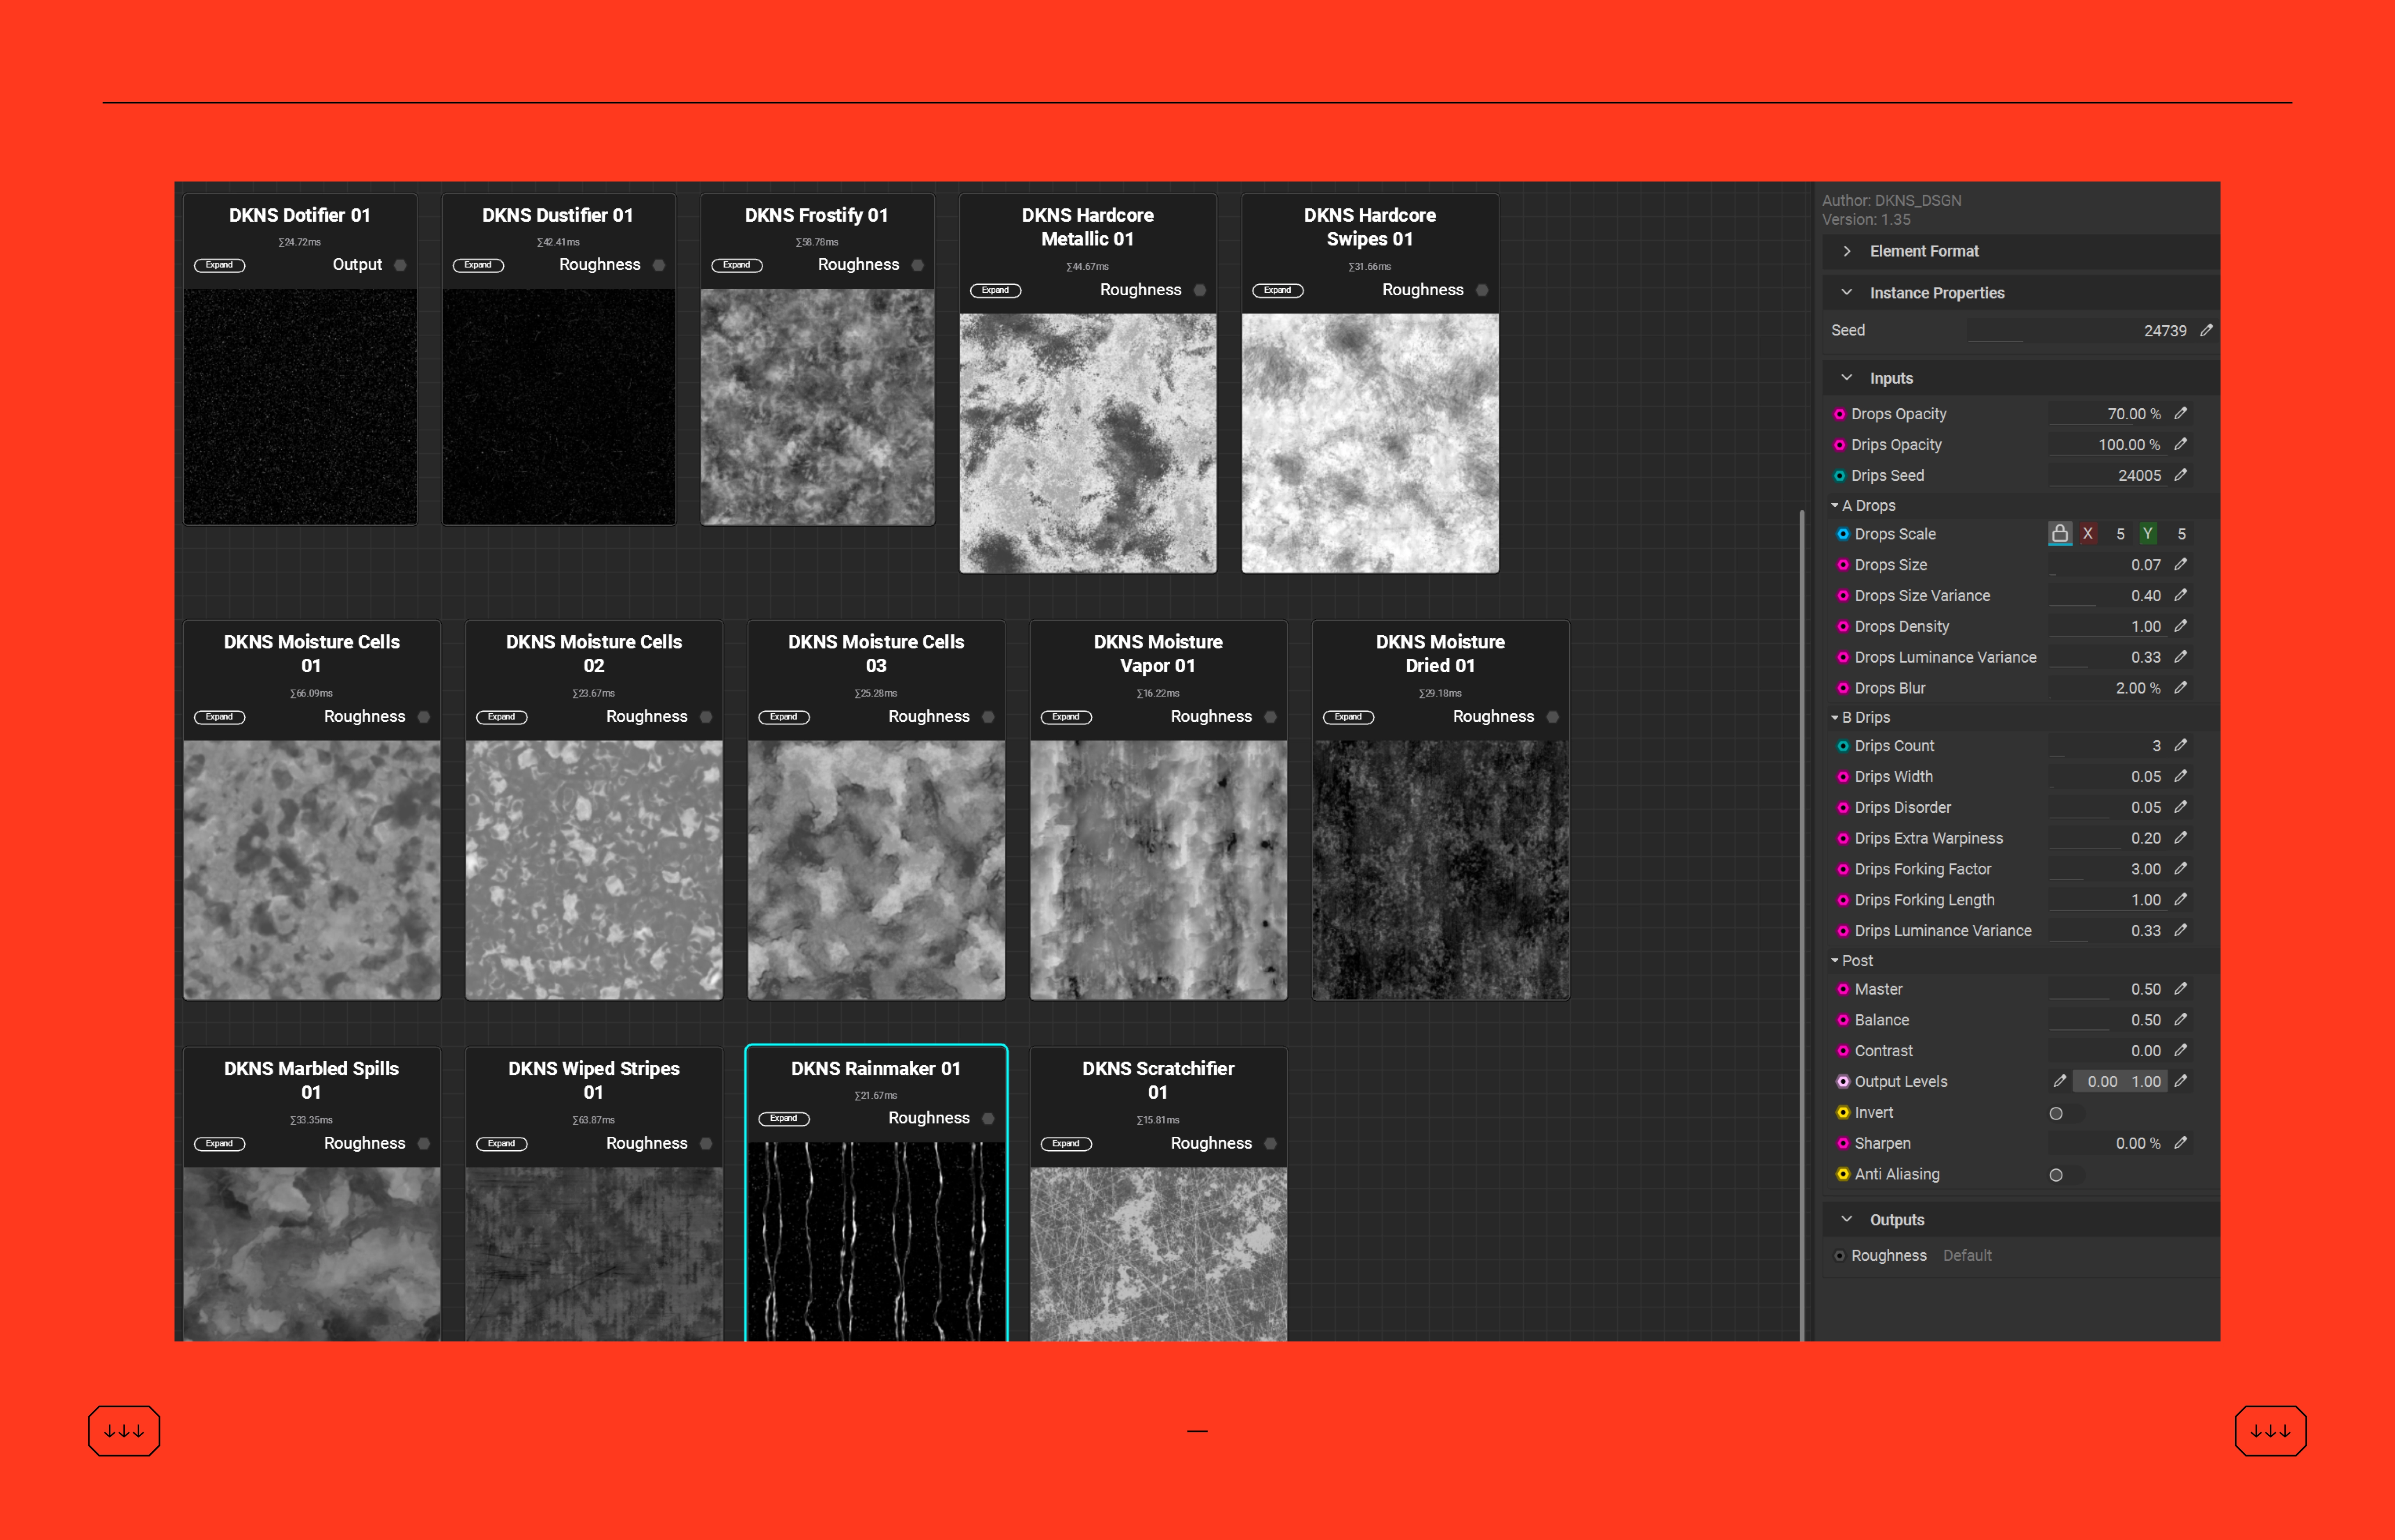Image resolution: width=2395 pixels, height=1540 pixels.
Task: Click the pencil icon next to Seed
Action: 2206,330
